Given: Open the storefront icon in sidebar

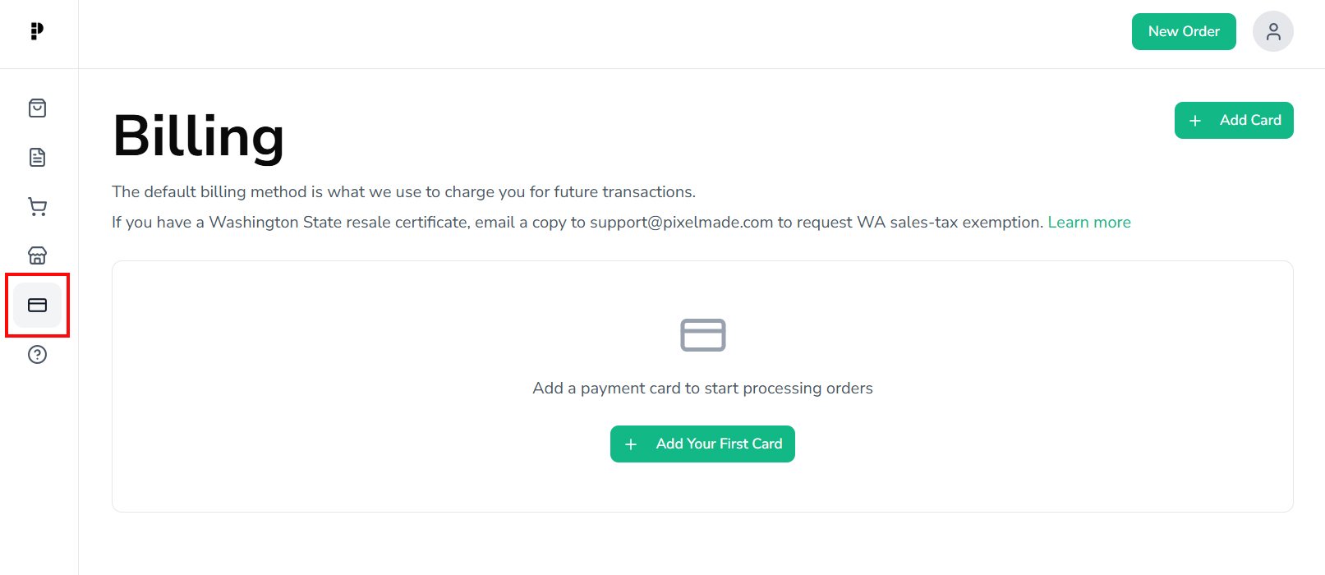Looking at the screenshot, I should click(x=37, y=255).
